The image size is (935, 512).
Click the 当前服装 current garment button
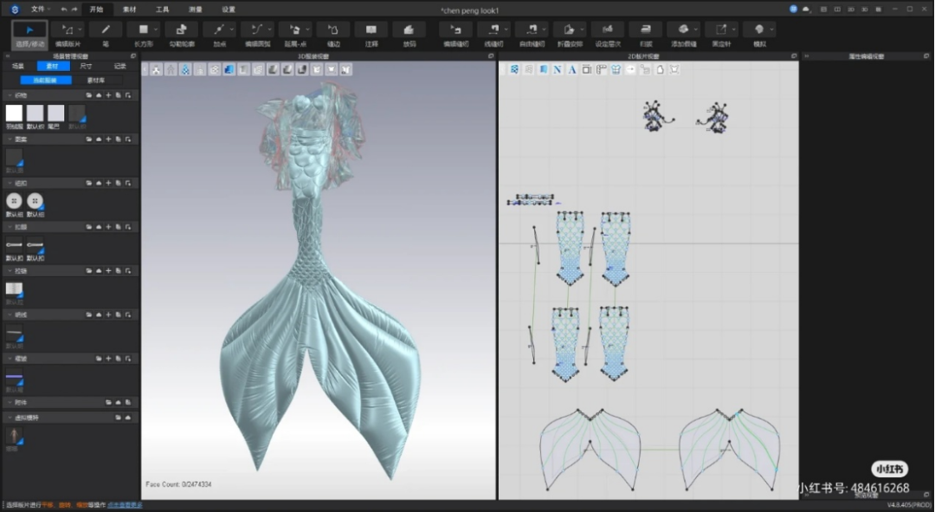tap(45, 80)
